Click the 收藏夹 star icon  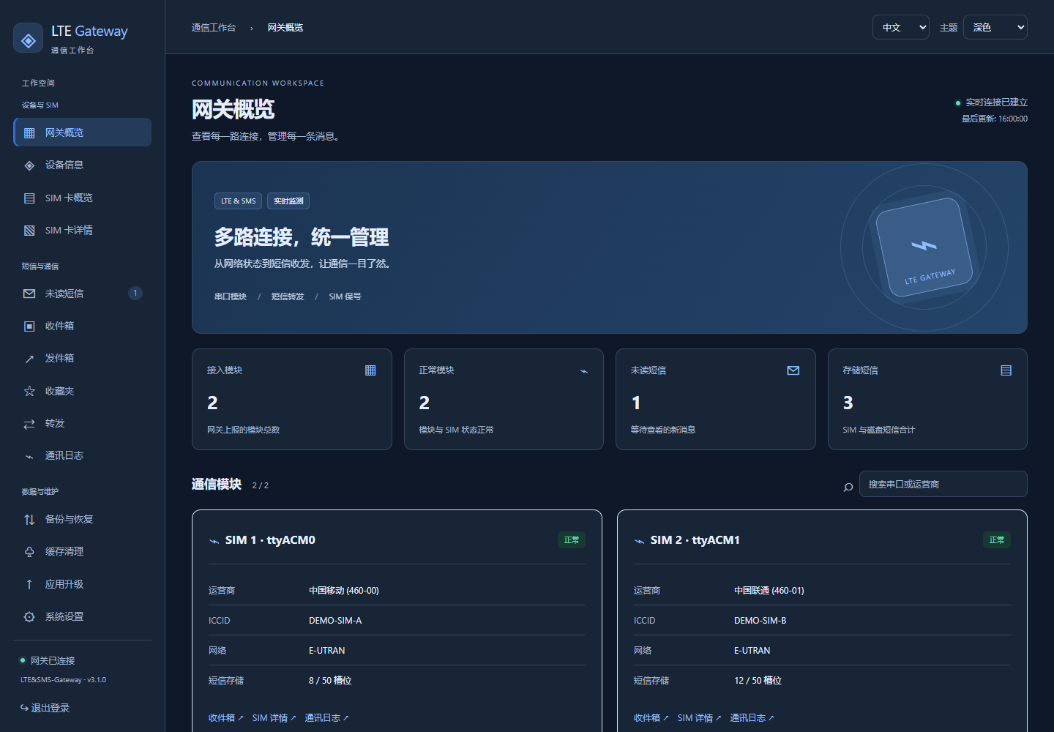[29, 392]
